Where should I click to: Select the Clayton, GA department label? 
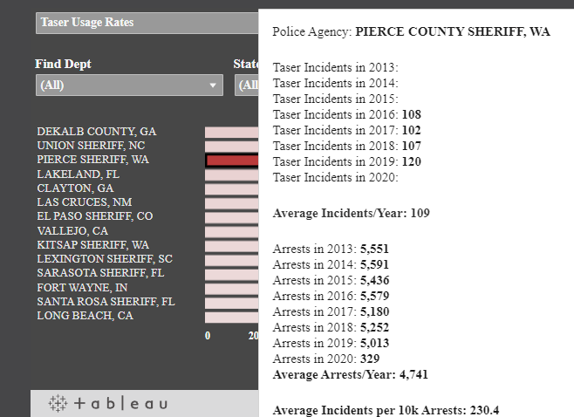point(75,188)
